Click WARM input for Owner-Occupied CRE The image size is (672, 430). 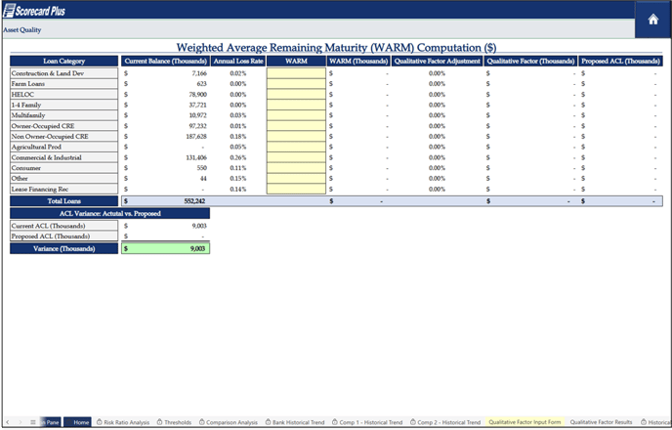(x=296, y=126)
